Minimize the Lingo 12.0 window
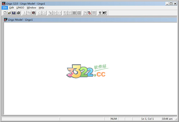 [x=167, y=4]
